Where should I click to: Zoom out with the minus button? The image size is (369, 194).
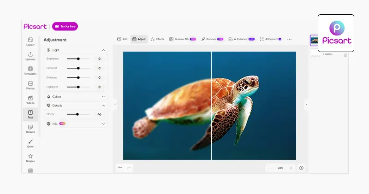[270, 168]
